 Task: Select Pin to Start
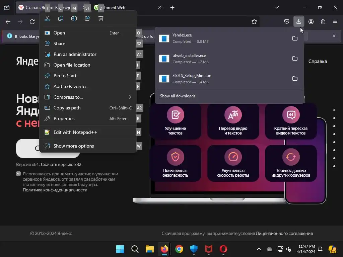coord(88,76)
